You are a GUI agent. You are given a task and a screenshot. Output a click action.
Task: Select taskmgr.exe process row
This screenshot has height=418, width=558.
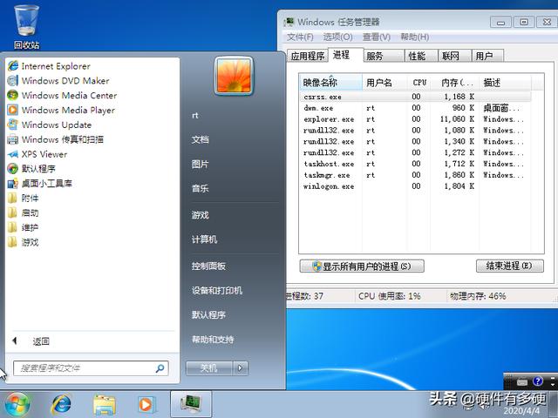coord(416,175)
